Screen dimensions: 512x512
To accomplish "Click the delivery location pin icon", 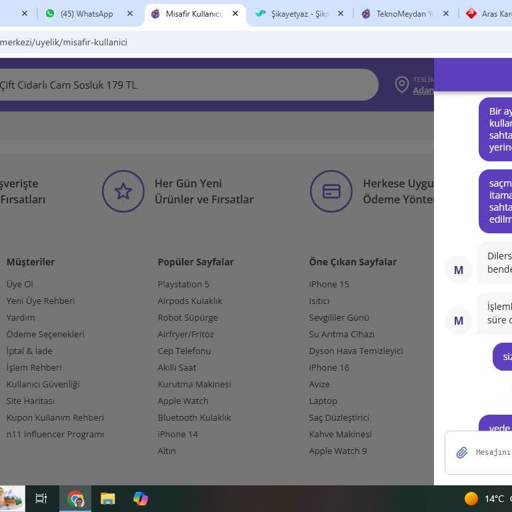I will click(x=402, y=85).
